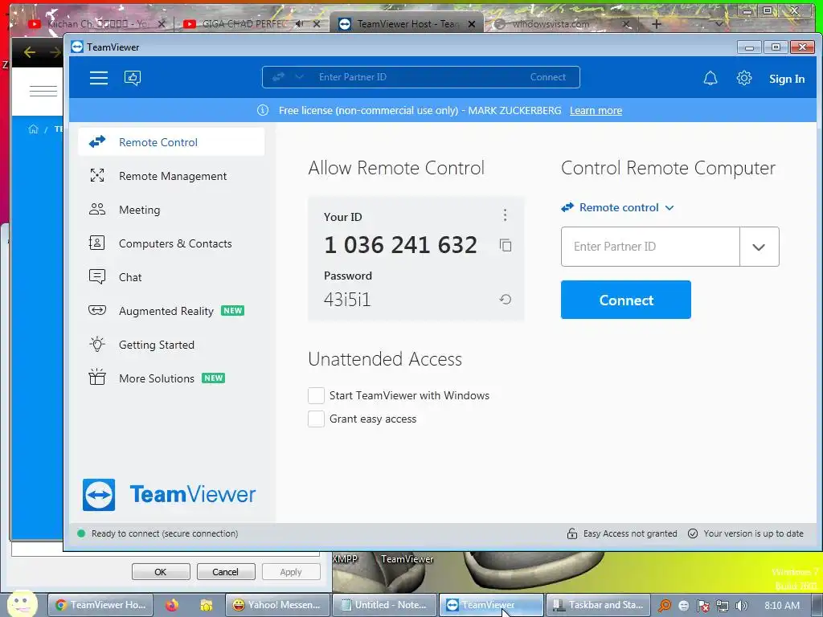Open TeamViewer settings gear

coord(743,78)
